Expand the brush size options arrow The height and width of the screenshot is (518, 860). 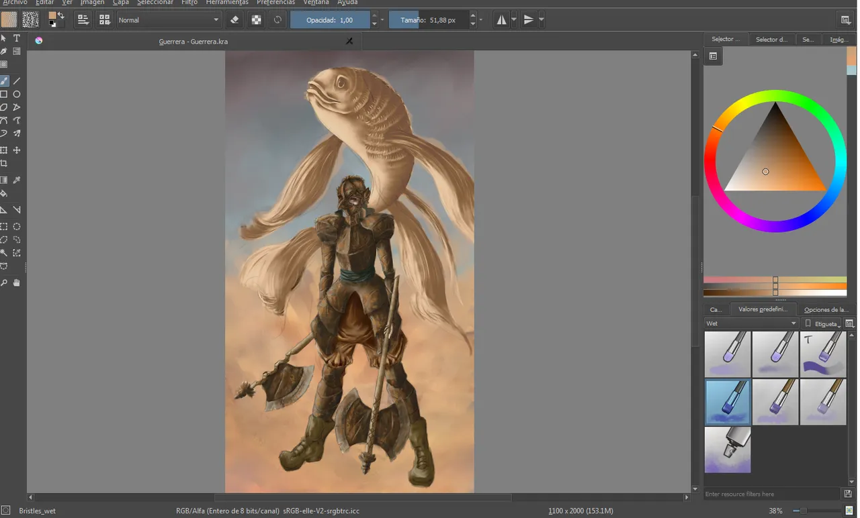pos(481,20)
